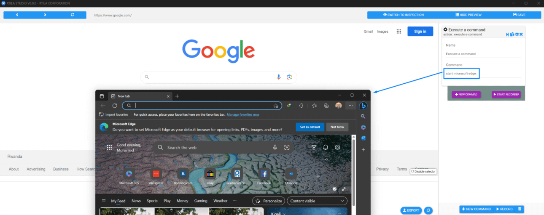Click the Personalize feed button

pyautogui.click(x=269, y=201)
